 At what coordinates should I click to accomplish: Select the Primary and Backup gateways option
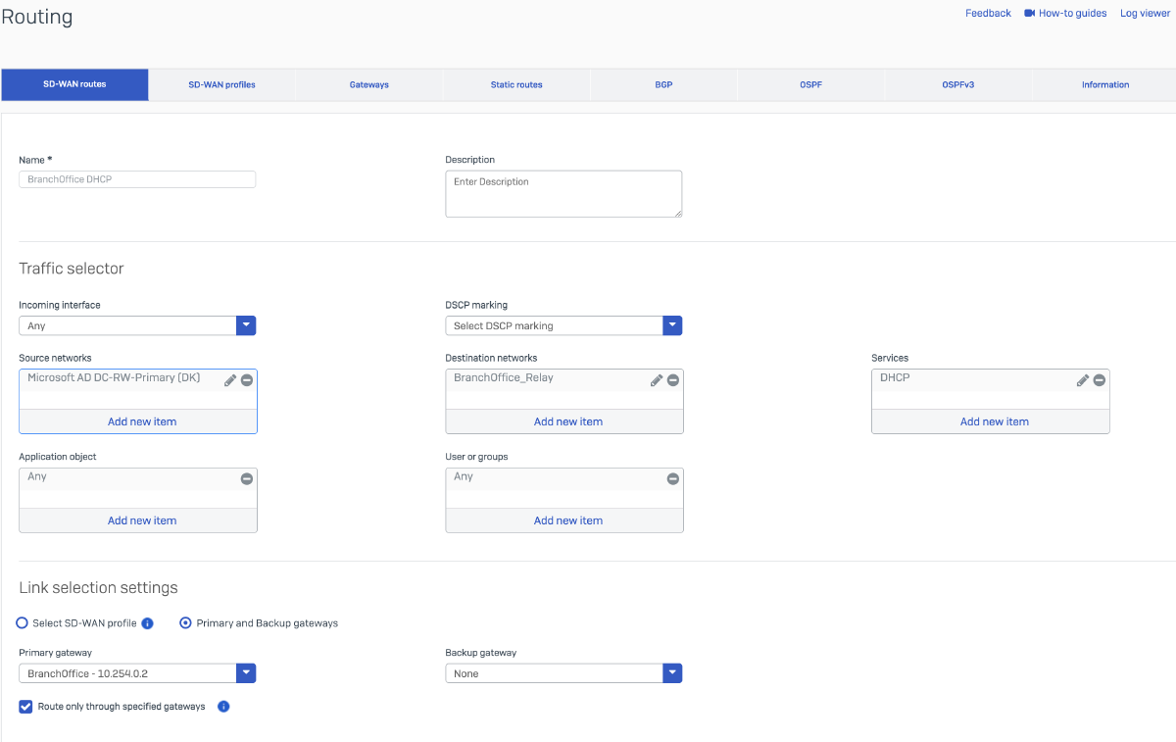[x=185, y=623]
